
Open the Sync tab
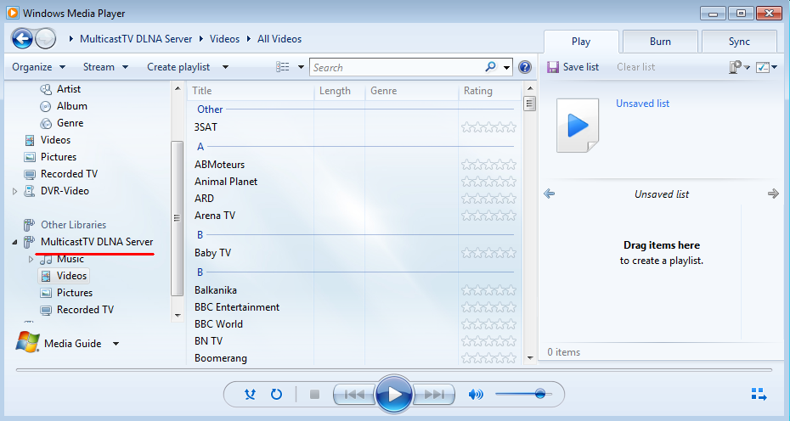(739, 42)
